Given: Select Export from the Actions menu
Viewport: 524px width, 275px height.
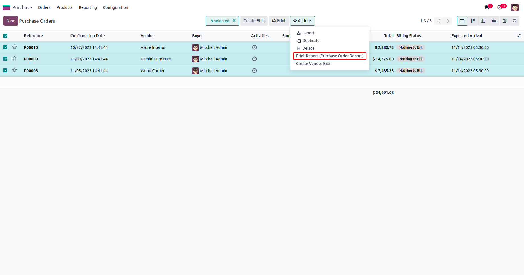Looking at the screenshot, I should [308, 33].
